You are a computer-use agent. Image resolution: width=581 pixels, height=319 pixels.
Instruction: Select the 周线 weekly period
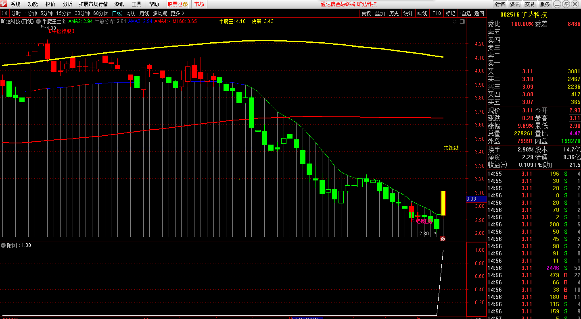[131, 13]
